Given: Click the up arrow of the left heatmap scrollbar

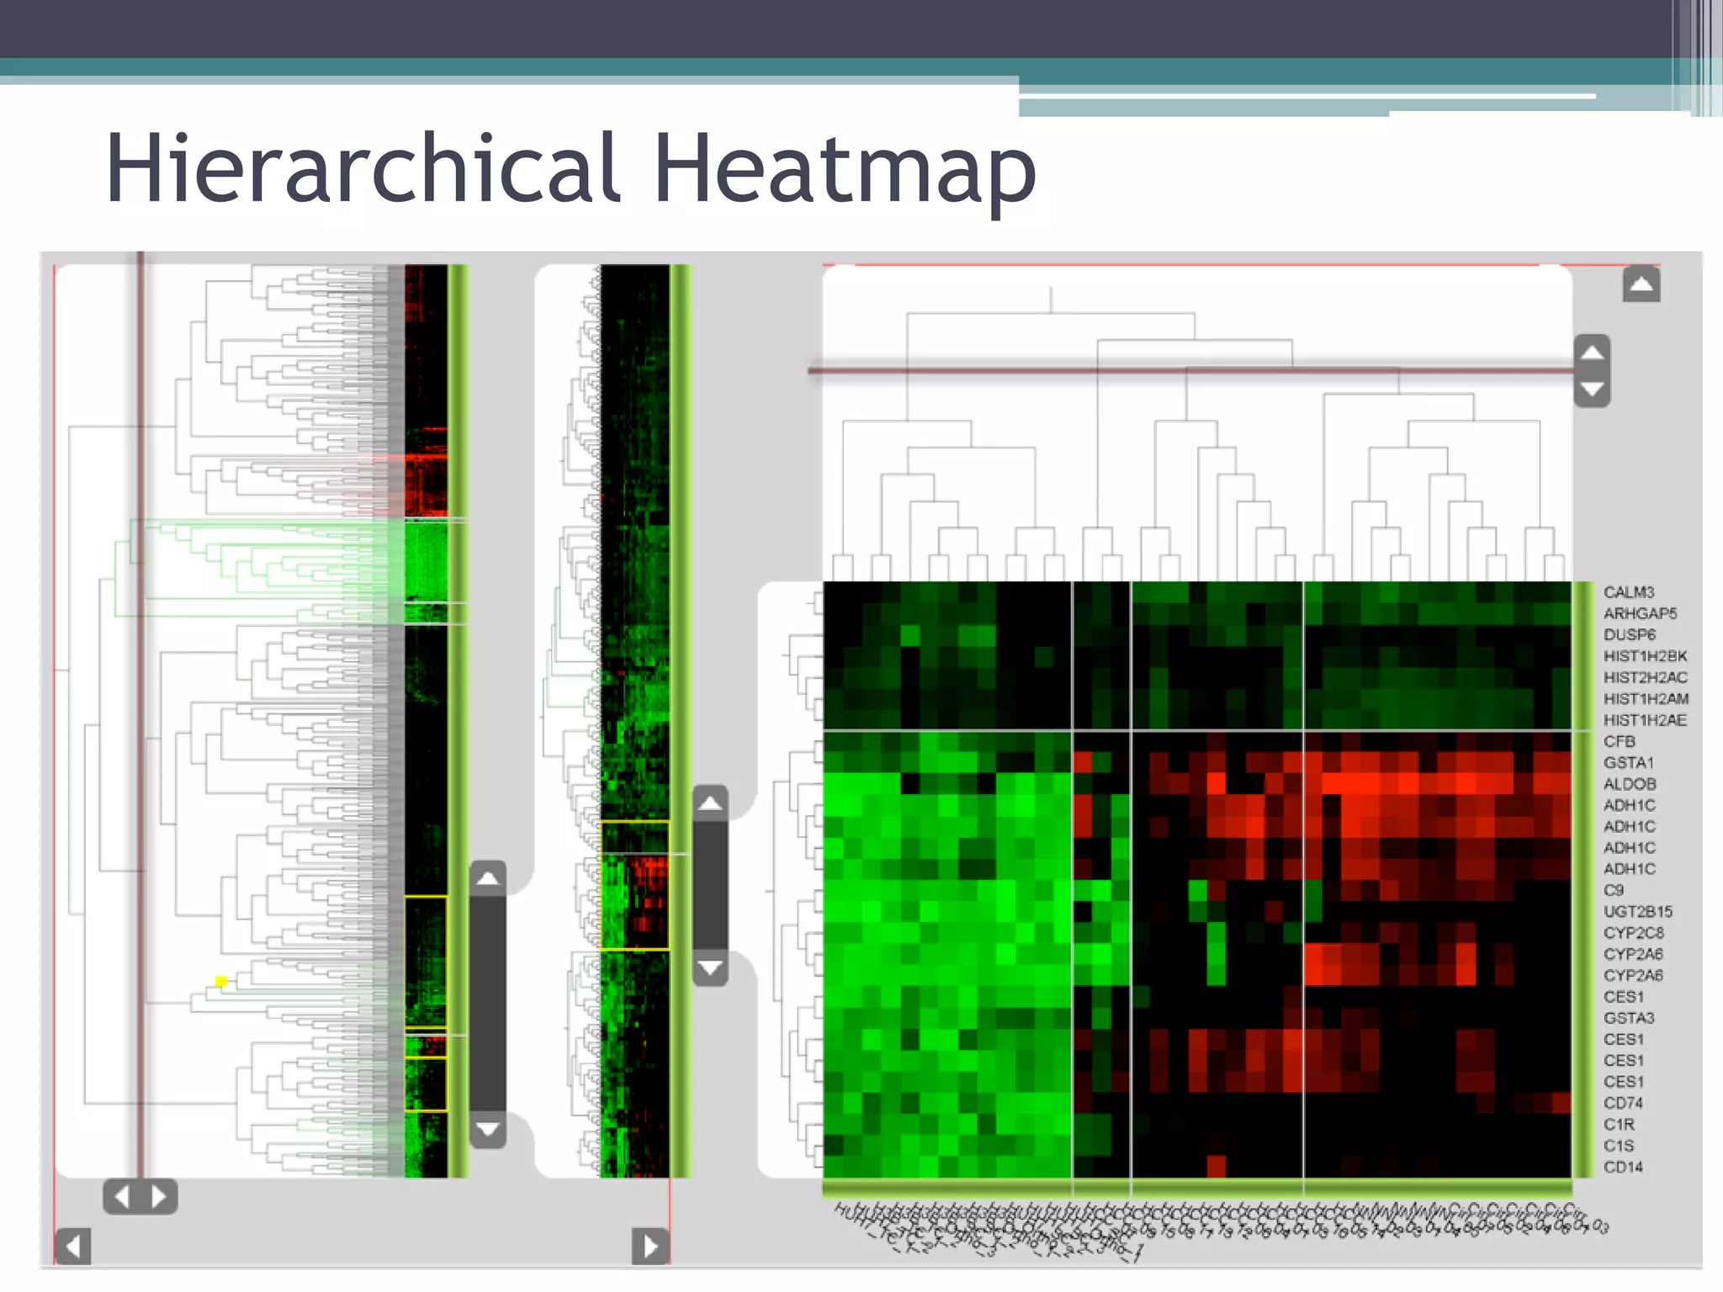Looking at the screenshot, I should (488, 878).
